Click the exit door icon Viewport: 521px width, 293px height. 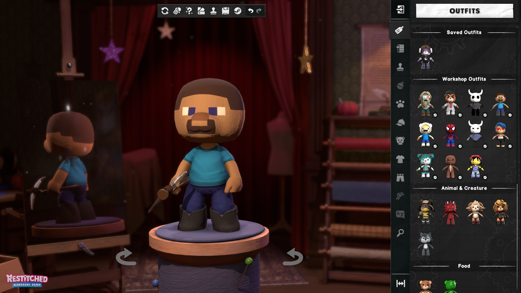click(400, 9)
